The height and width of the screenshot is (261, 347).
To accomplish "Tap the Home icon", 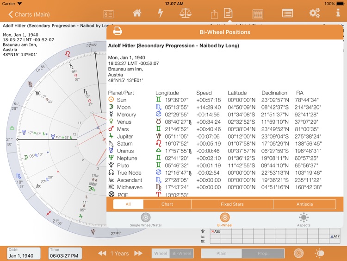I will pyautogui.click(x=137, y=13).
